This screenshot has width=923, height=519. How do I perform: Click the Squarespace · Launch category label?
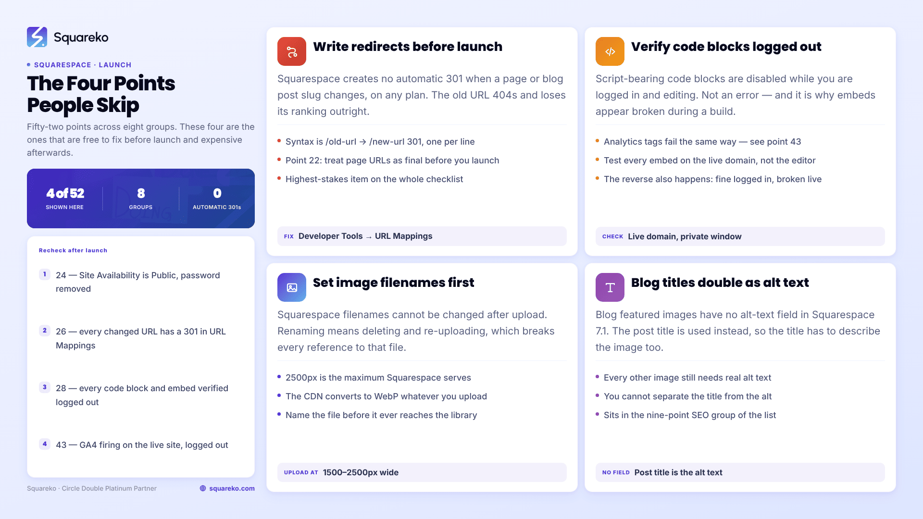coord(83,65)
